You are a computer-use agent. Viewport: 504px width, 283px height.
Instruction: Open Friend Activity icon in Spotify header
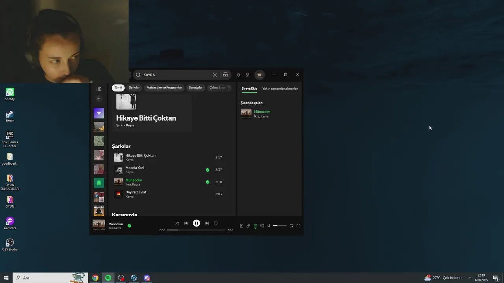(247, 75)
